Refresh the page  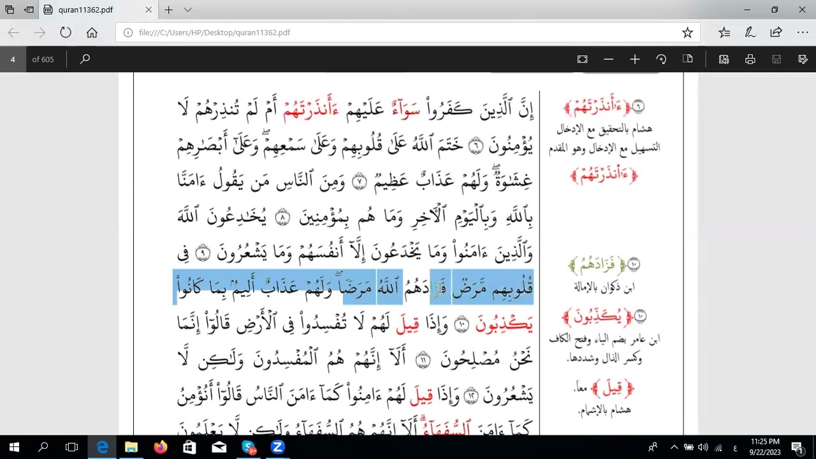pos(66,33)
